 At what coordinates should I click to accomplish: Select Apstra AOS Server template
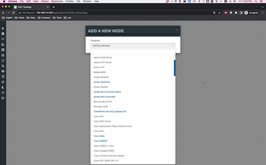point(103,57)
